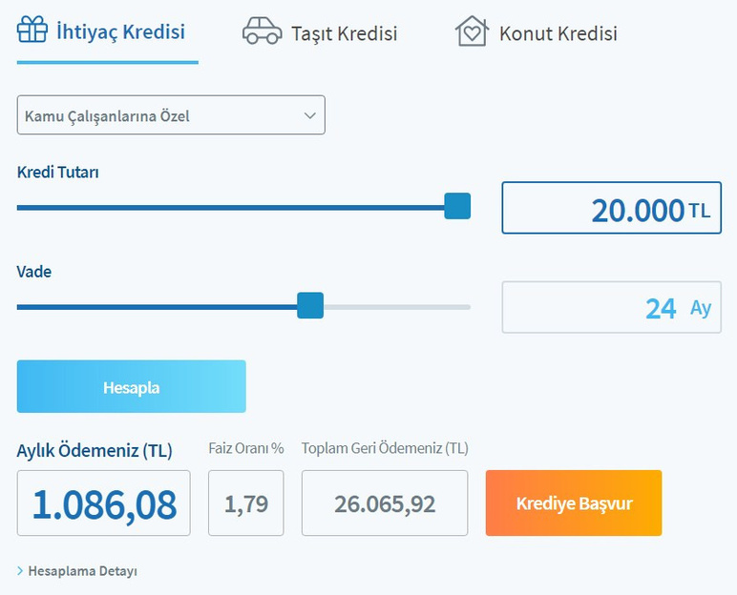Image resolution: width=737 pixels, height=595 pixels.
Task: Select the İhtiyaç Kredisi tab label
Action: pyautogui.click(x=121, y=31)
